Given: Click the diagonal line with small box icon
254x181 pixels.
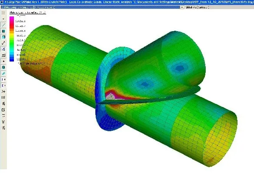Looking at the screenshot, I should [3, 49].
